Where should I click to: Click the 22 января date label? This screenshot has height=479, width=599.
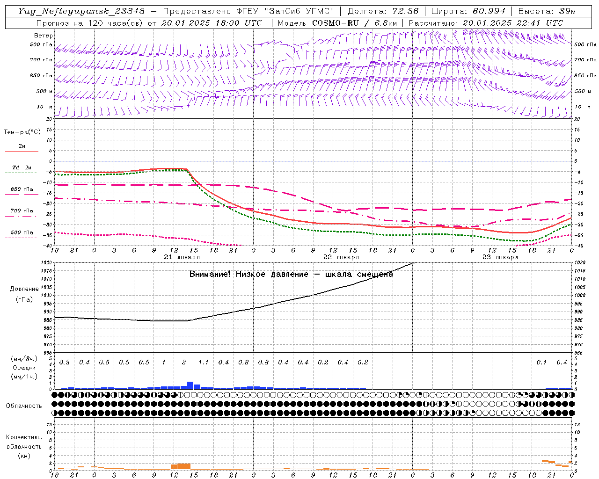(x=341, y=257)
